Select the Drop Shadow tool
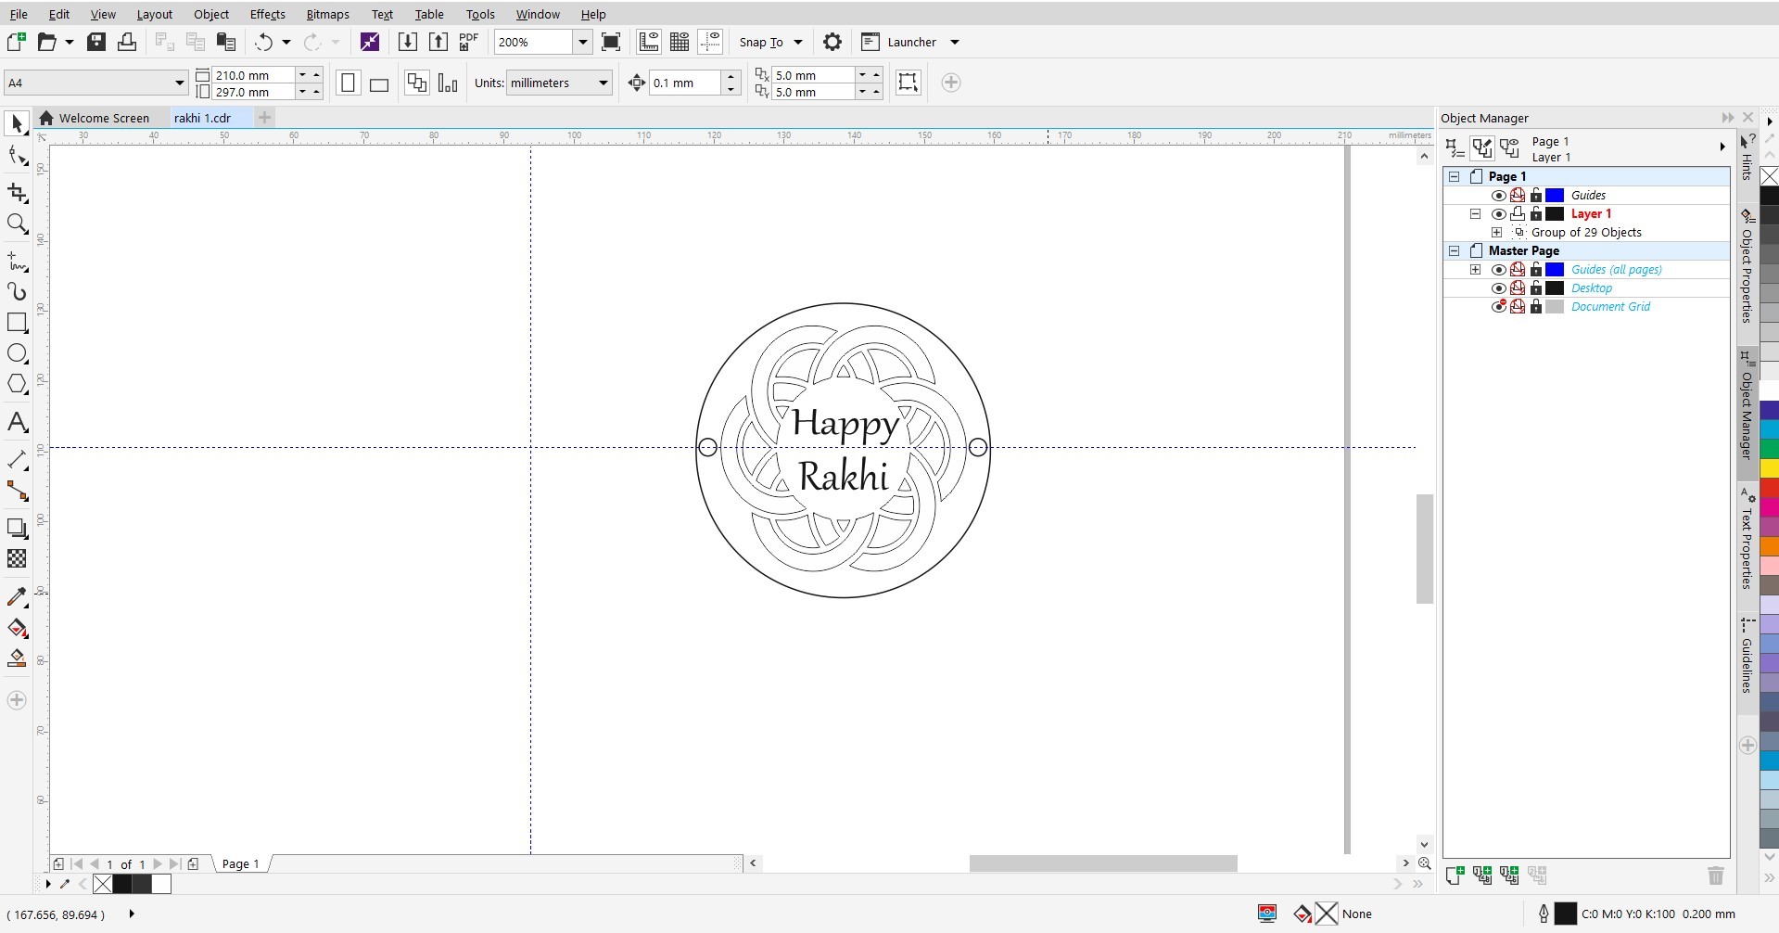The height and width of the screenshot is (933, 1779). [17, 528]
